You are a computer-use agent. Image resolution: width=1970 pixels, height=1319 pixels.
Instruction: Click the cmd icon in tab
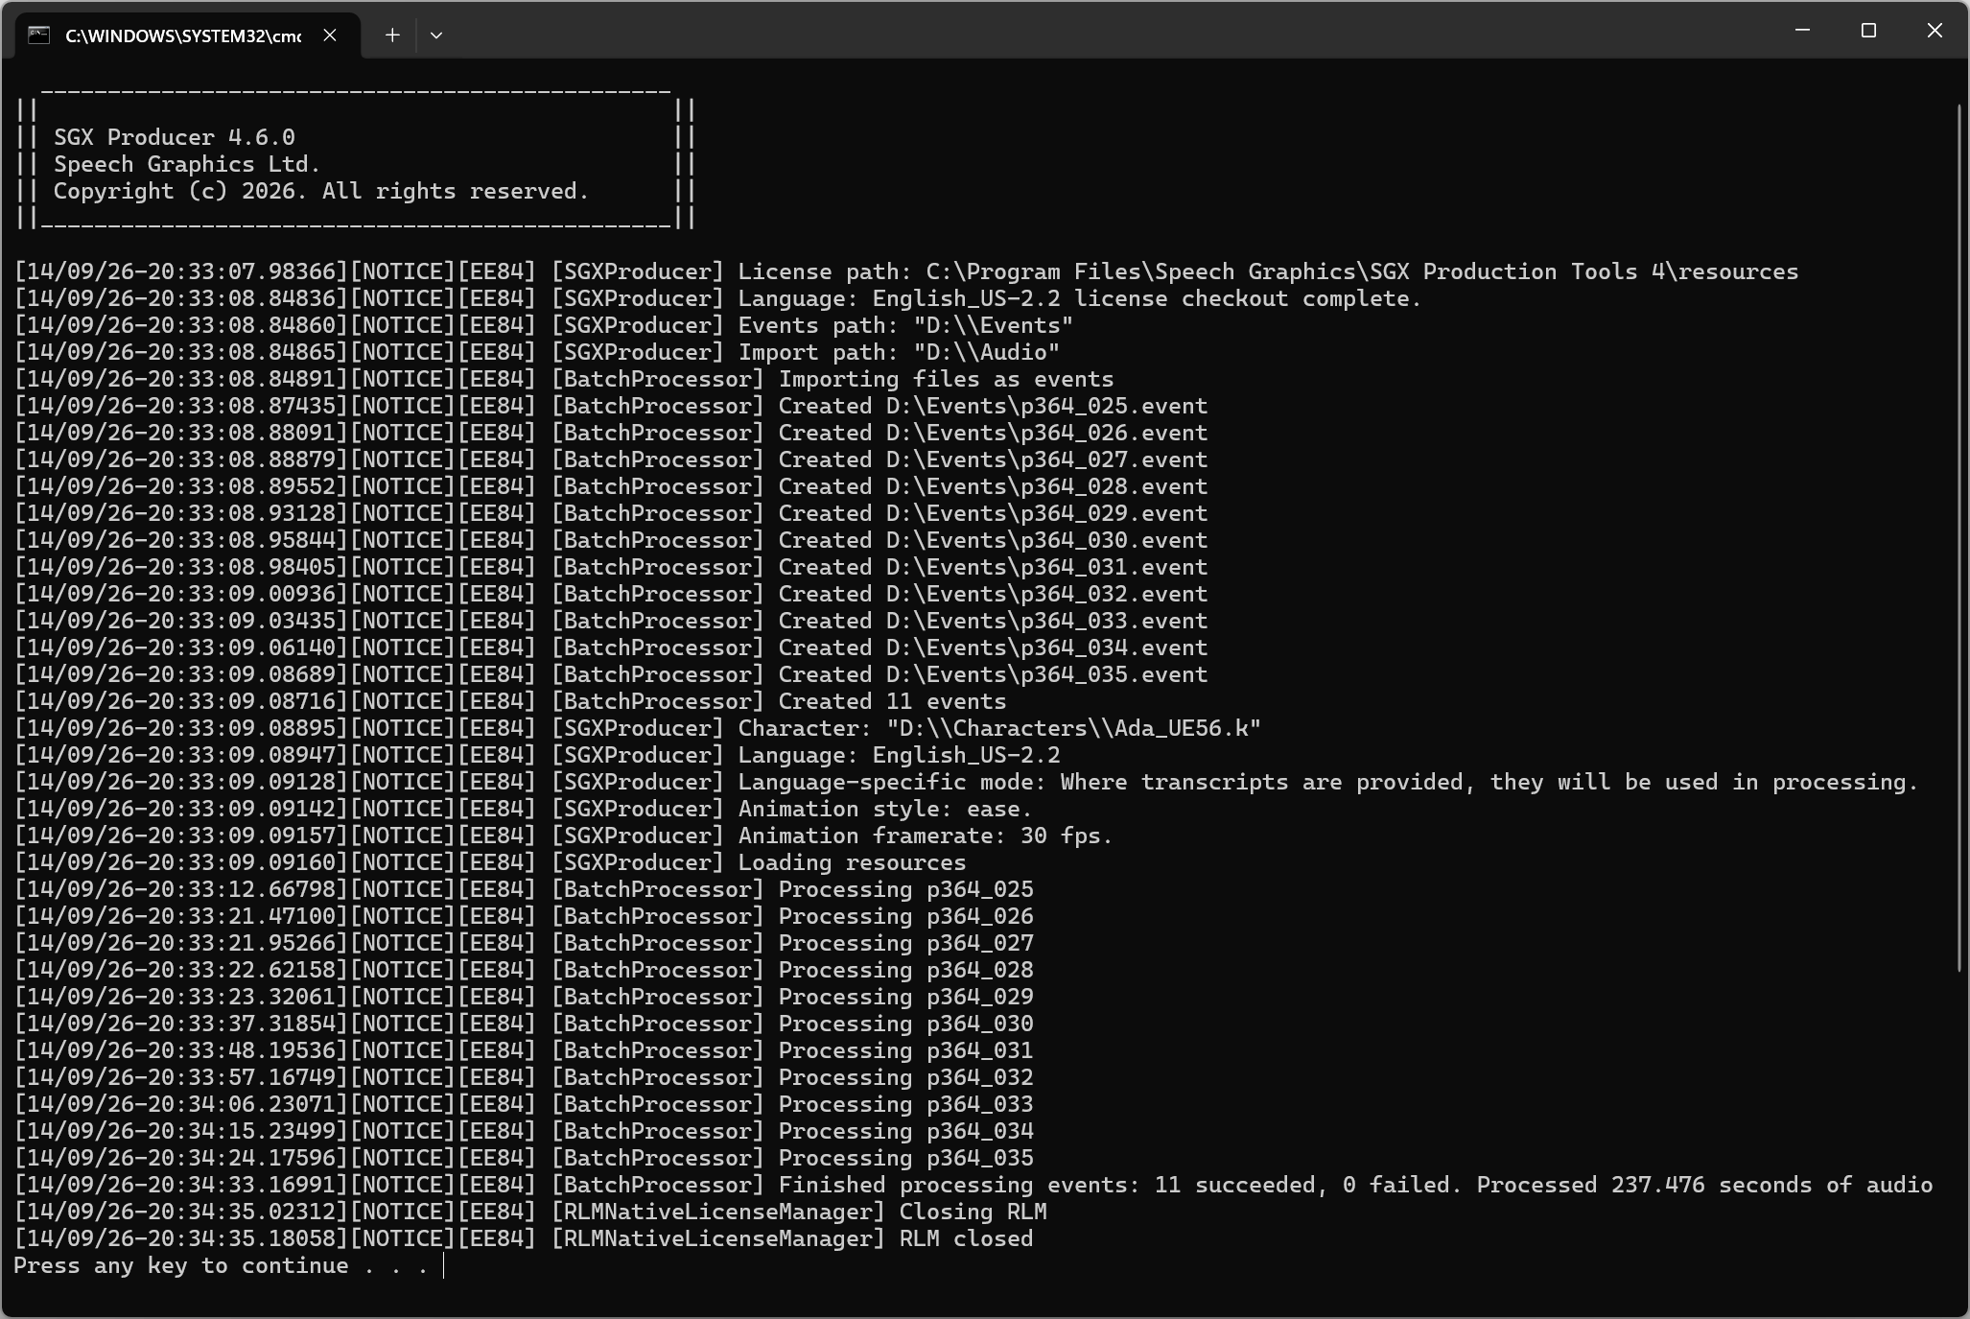tap(38, 35)
